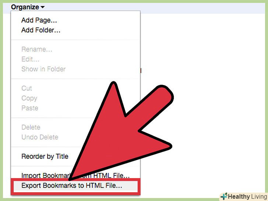
Task: Select Import Bookmarks from HTML File…
Action: tap(75, 176)
